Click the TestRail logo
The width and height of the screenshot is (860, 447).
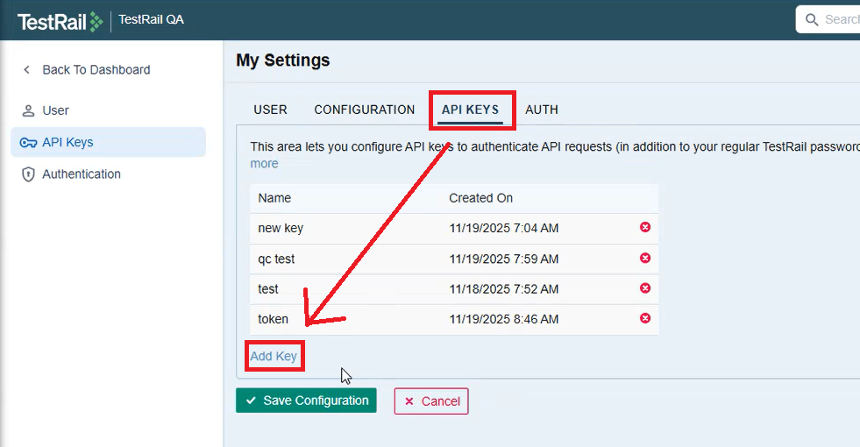pos(60,21)
